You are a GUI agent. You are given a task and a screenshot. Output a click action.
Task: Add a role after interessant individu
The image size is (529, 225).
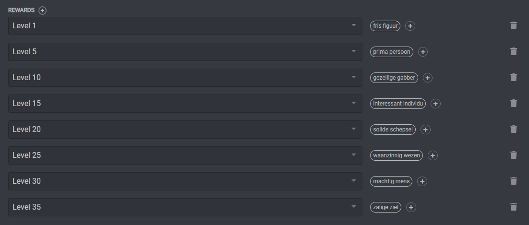coord(435,104)
